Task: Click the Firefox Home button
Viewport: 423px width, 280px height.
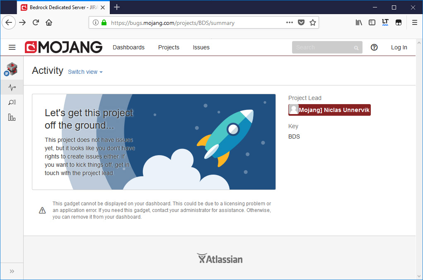Action: point(49,23)
